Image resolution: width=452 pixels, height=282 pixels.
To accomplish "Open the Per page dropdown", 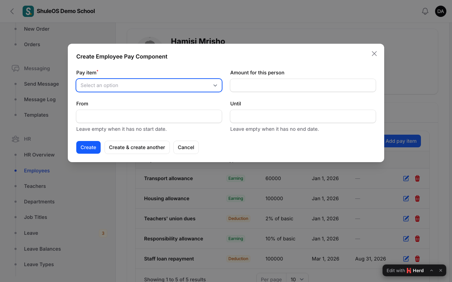I will coord(297,279).
